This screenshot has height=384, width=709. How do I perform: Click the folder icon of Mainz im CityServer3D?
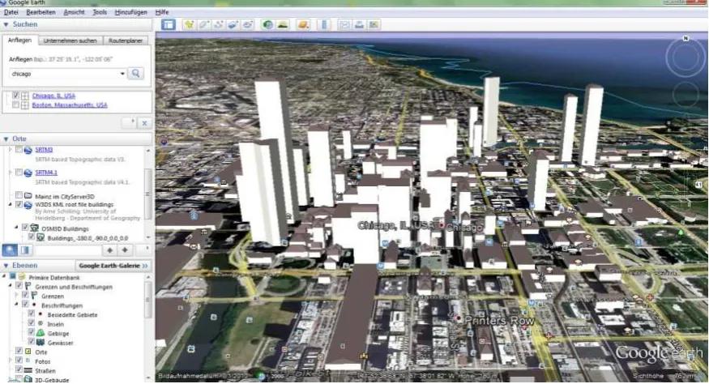(28, 196)
